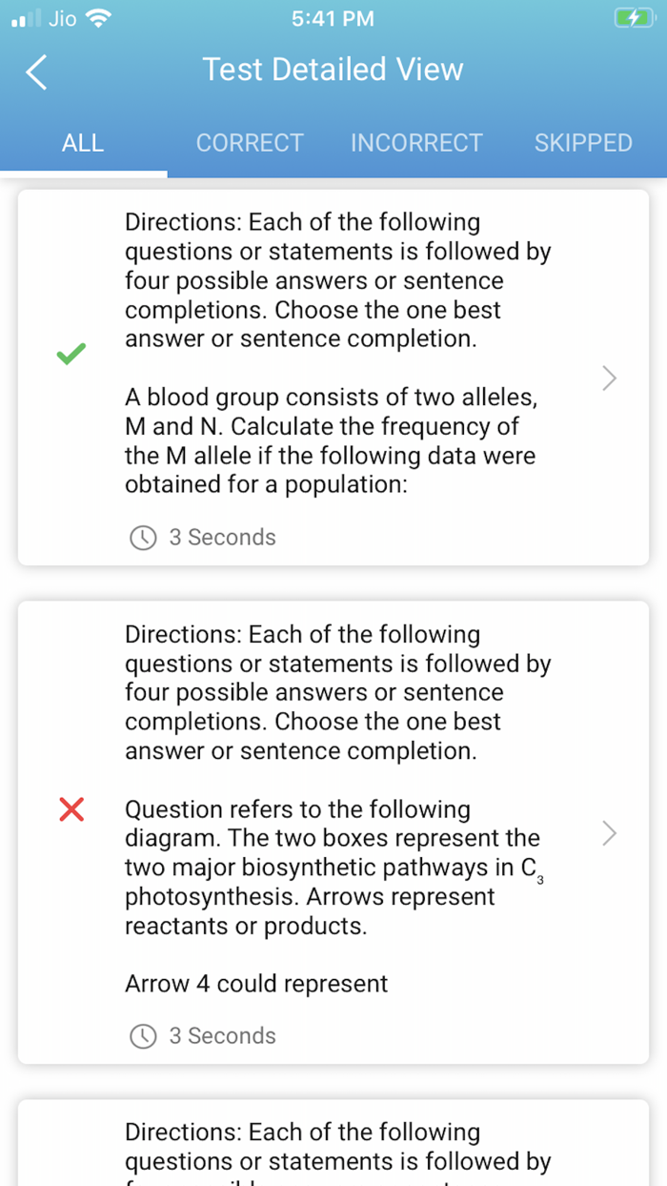Tap the back arrow to exit detailed view

tap(35, 72)
